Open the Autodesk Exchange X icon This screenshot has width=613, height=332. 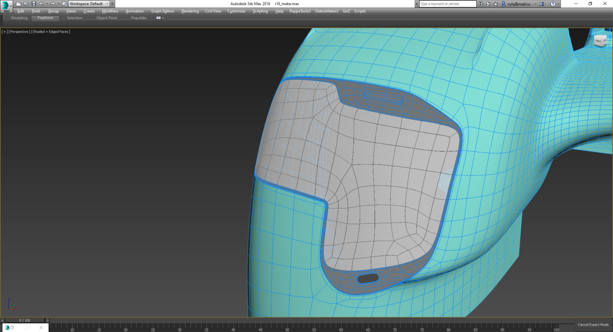tap(542, 4)
